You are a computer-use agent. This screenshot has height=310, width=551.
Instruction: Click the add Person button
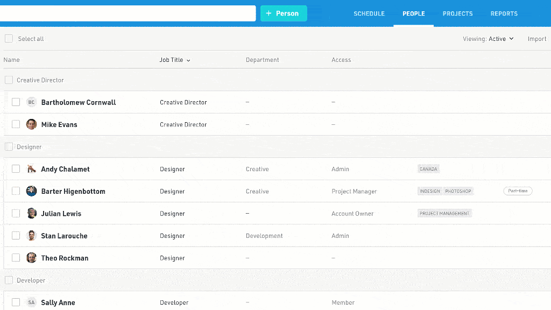[284, 13]
